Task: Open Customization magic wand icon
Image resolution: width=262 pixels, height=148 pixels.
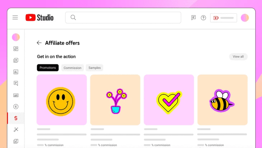Action: tap(16, 130)
